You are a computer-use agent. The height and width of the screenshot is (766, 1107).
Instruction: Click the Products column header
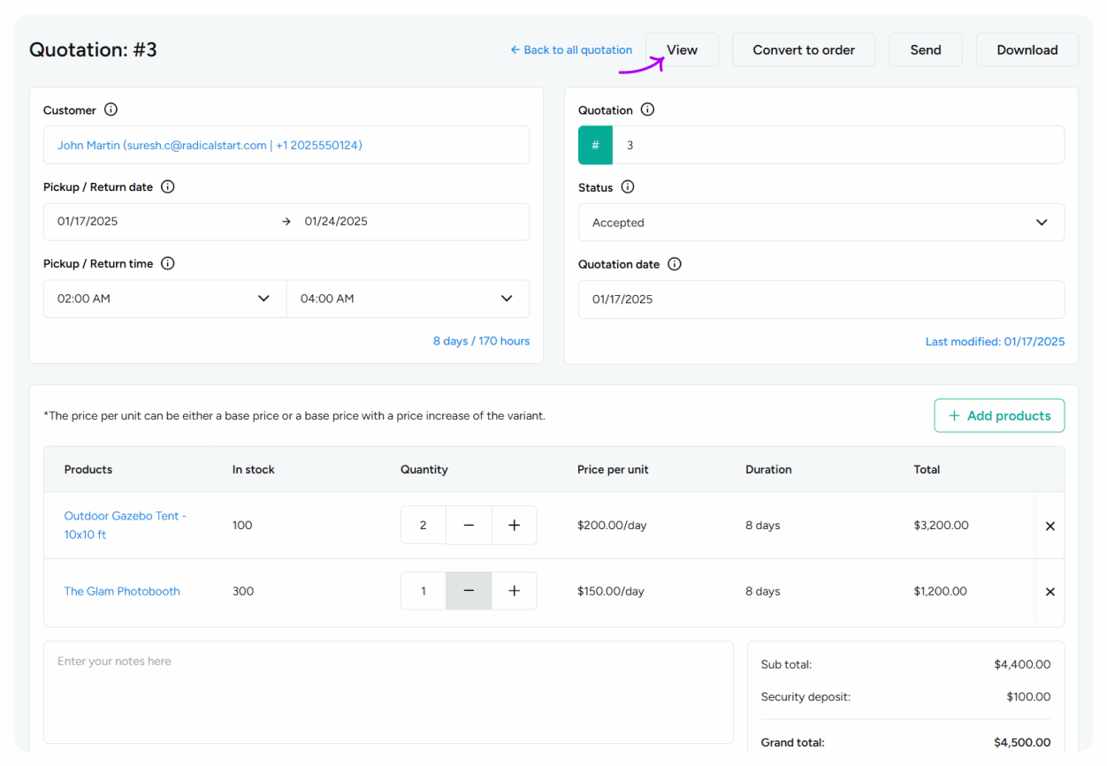(88, 469)
